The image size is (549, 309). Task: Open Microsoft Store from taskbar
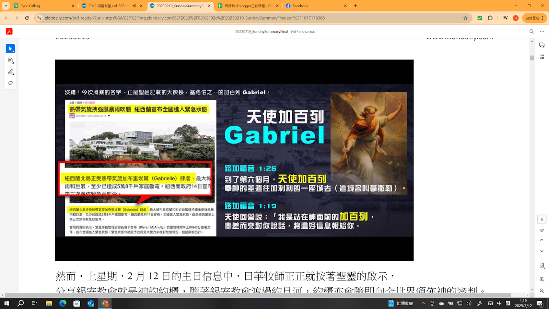pyautogui.click(x=77, y=303)
